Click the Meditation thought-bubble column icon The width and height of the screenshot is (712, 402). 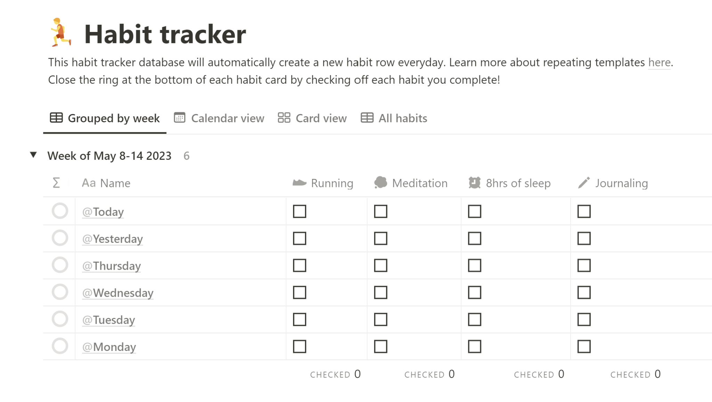(381, 182)
